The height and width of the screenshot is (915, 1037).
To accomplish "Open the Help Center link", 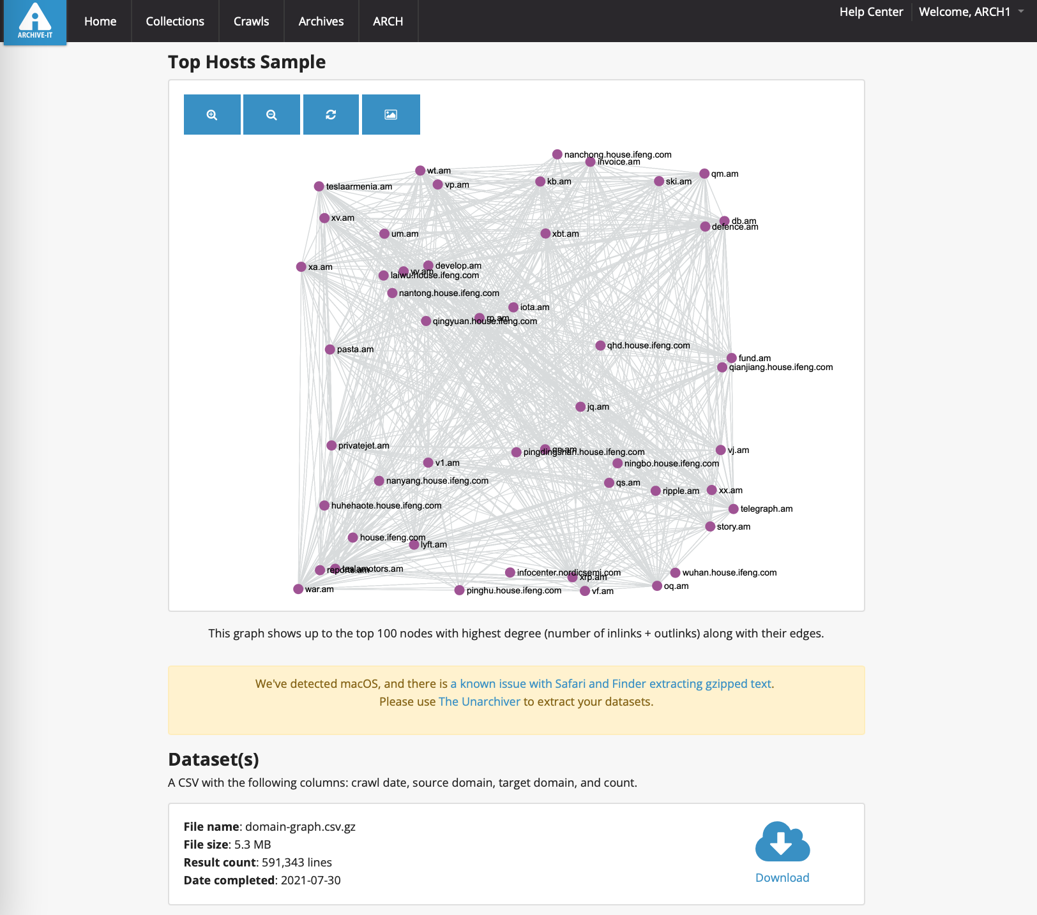I will coord(871,12).
